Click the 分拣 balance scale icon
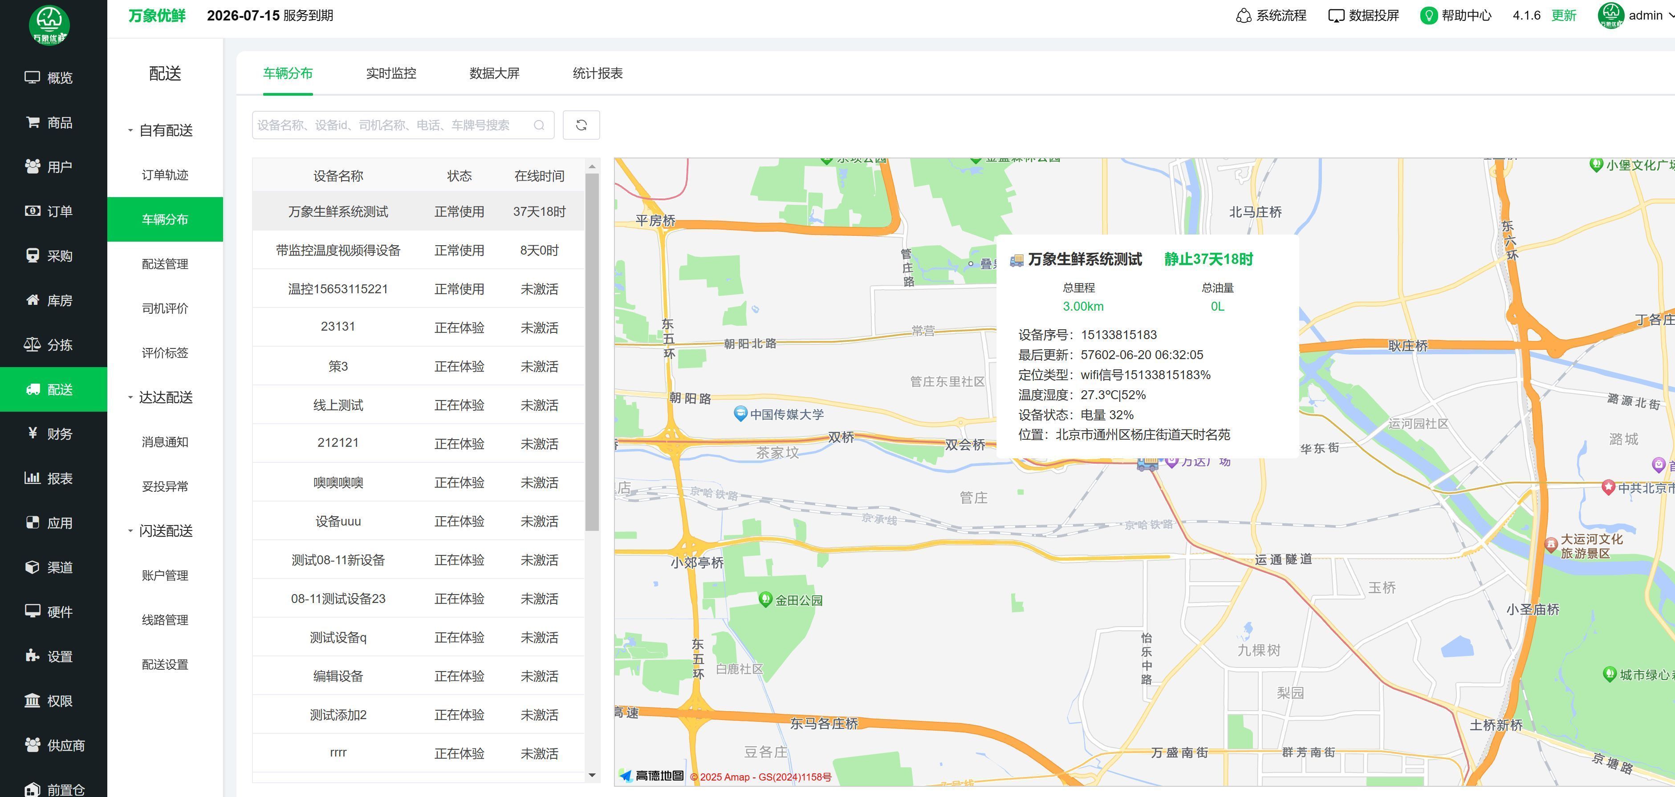Image resolution: width=1675 pixels, height=797 pixels. pyautogui.click(x=32, y=344)
